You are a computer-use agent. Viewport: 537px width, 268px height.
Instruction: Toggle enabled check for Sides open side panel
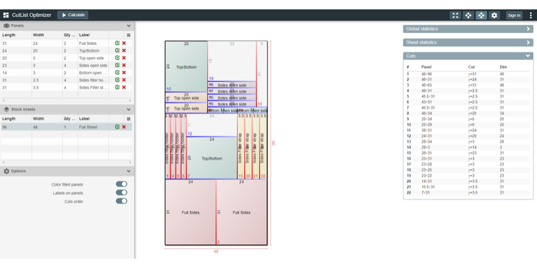(x=117, y=65)
